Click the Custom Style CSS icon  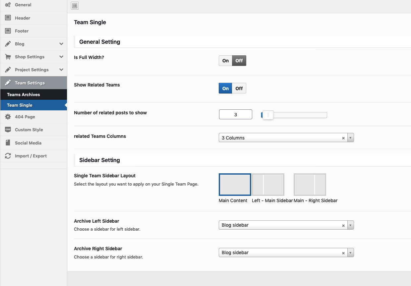click(x=8, y=130)
